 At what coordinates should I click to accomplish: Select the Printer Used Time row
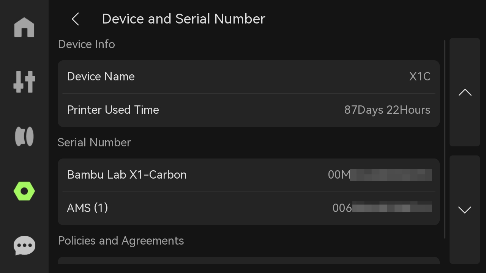click(249, 110)
